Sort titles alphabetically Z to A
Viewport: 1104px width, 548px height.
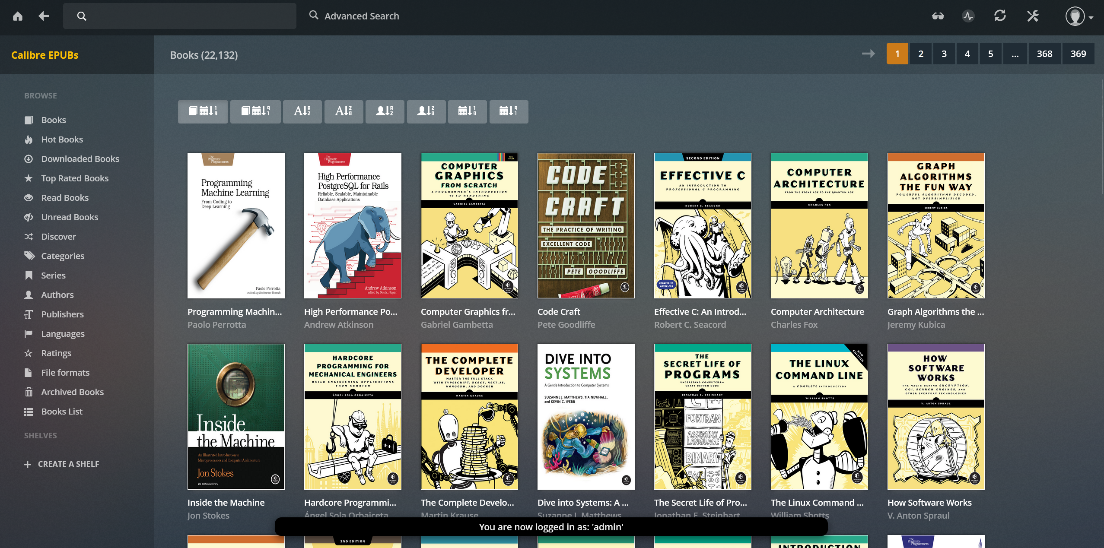coord(344,112)
